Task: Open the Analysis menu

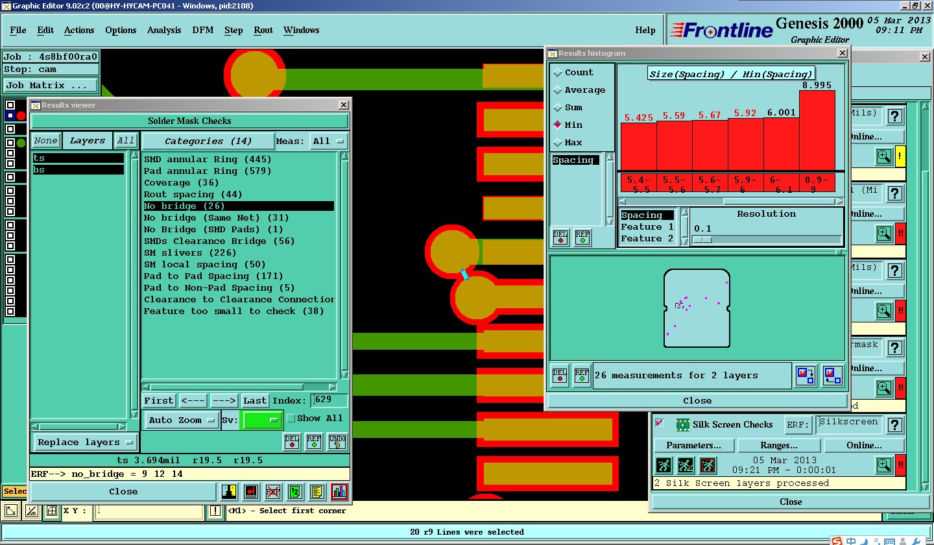Action: click(164, 30)
